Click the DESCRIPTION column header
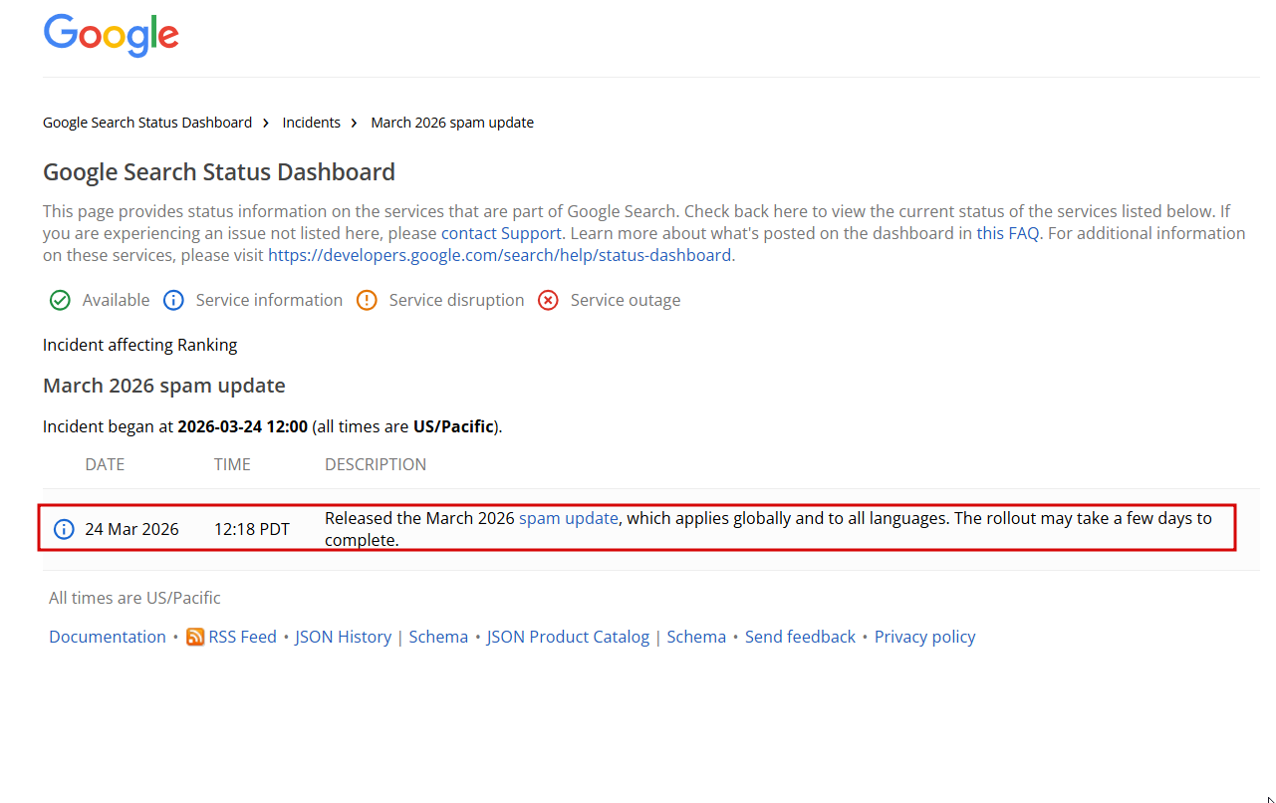 coord(376,464)
